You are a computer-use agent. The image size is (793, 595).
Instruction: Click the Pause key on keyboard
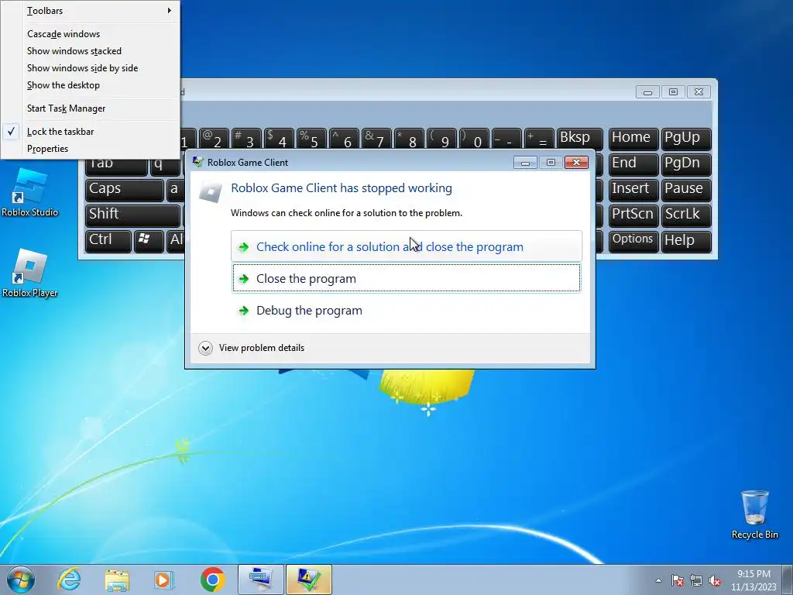(686, 189)
